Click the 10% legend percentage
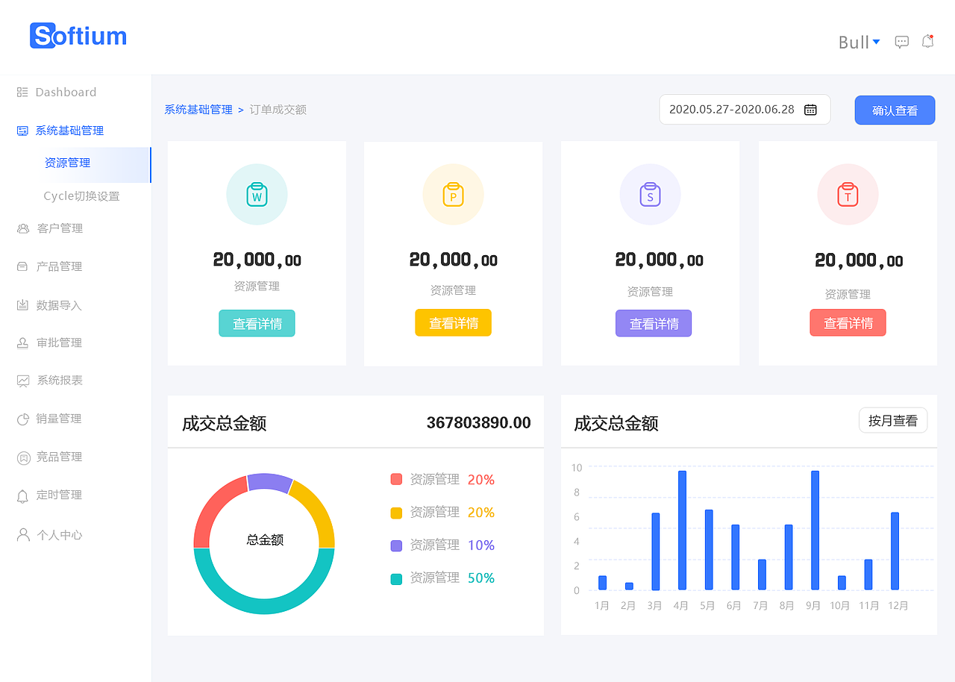Viewport: 955px width, 682px height. pyautogui.click(x=481, y=545)
